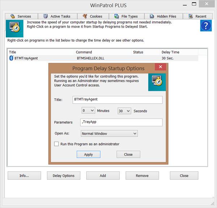Open the Open As Normal Window dropdown
This screenshot has width=217, height=208.
[109, 134]
